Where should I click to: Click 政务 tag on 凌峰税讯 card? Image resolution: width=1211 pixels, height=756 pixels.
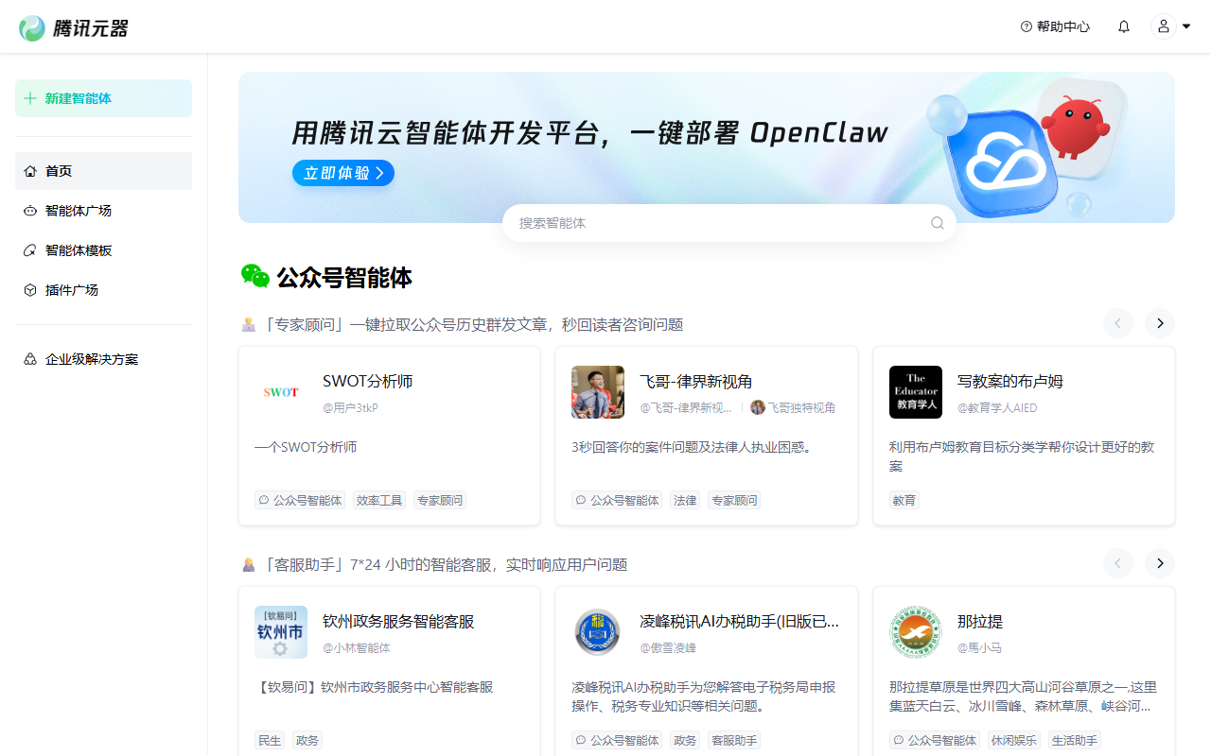point(685,740)
